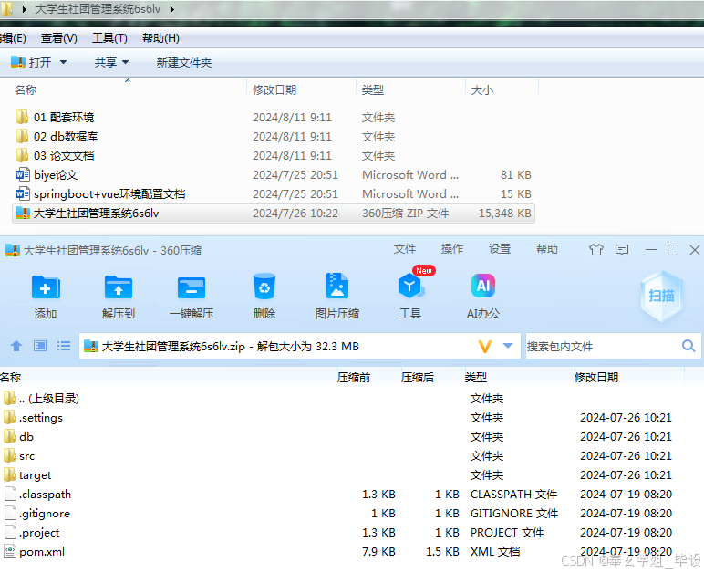This screenshot has width=704, height=573.
Task: Click the skin (shirt) icon in the title bar
Action: tap(596, 250)
